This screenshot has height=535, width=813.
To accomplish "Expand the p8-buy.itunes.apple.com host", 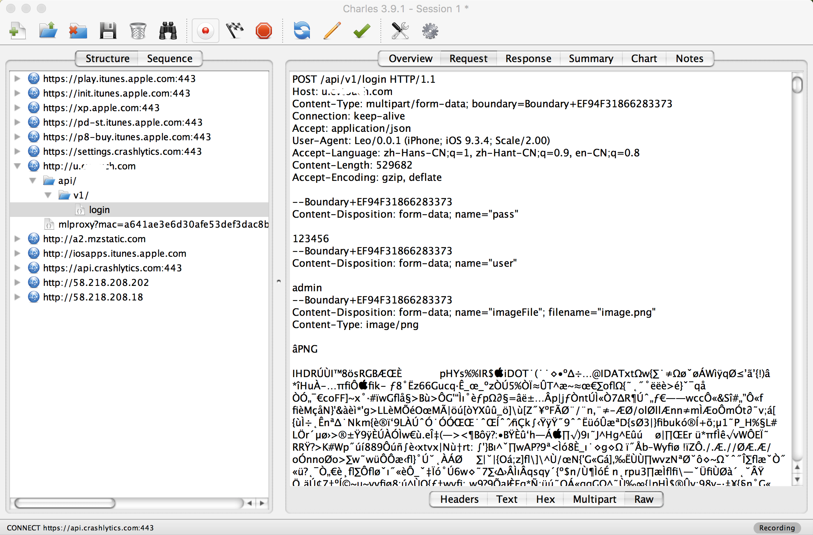I will 17,137.
